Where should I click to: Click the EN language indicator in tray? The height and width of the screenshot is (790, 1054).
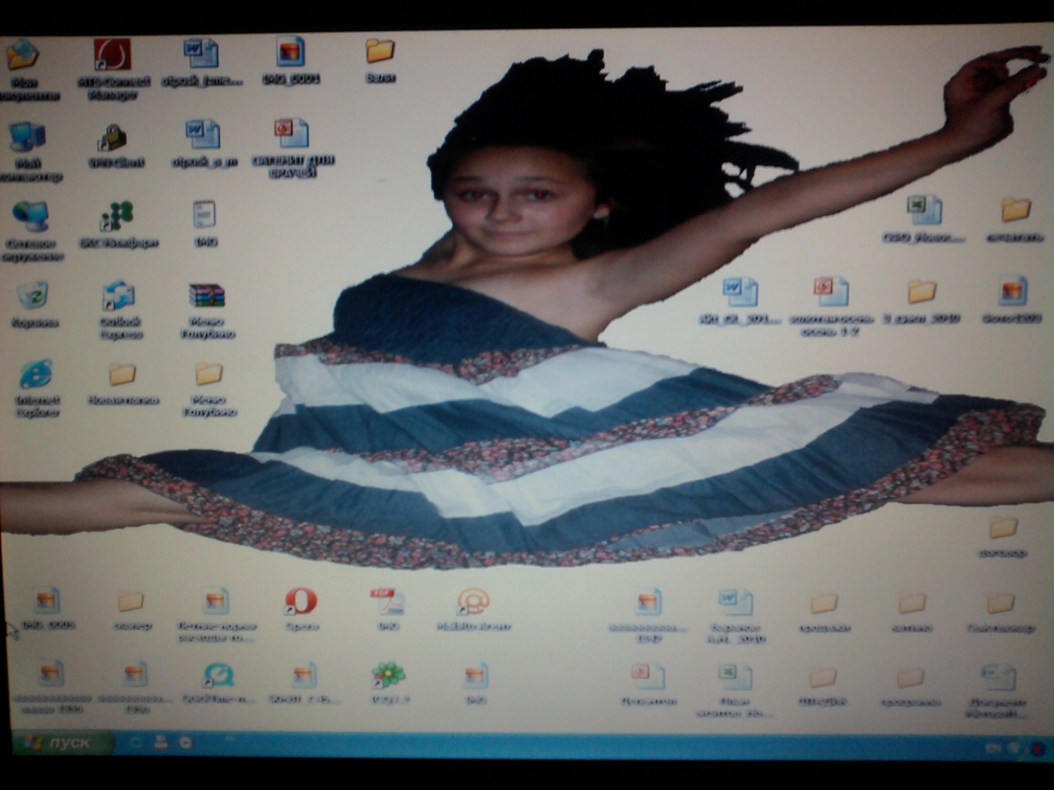pos(994,747)
